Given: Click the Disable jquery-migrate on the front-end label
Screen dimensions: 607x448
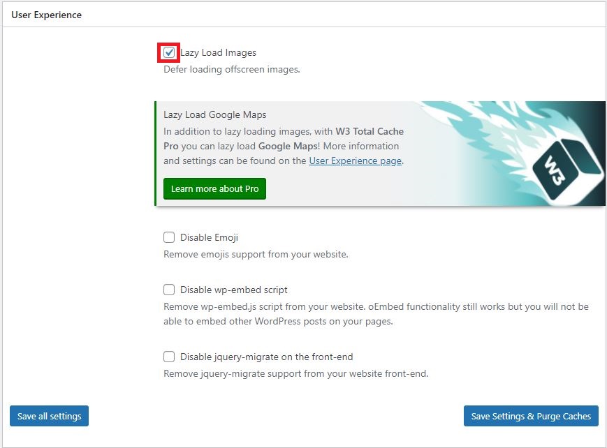Looking at the screenshot, I should pyautogui.click(x=266, y=357).
